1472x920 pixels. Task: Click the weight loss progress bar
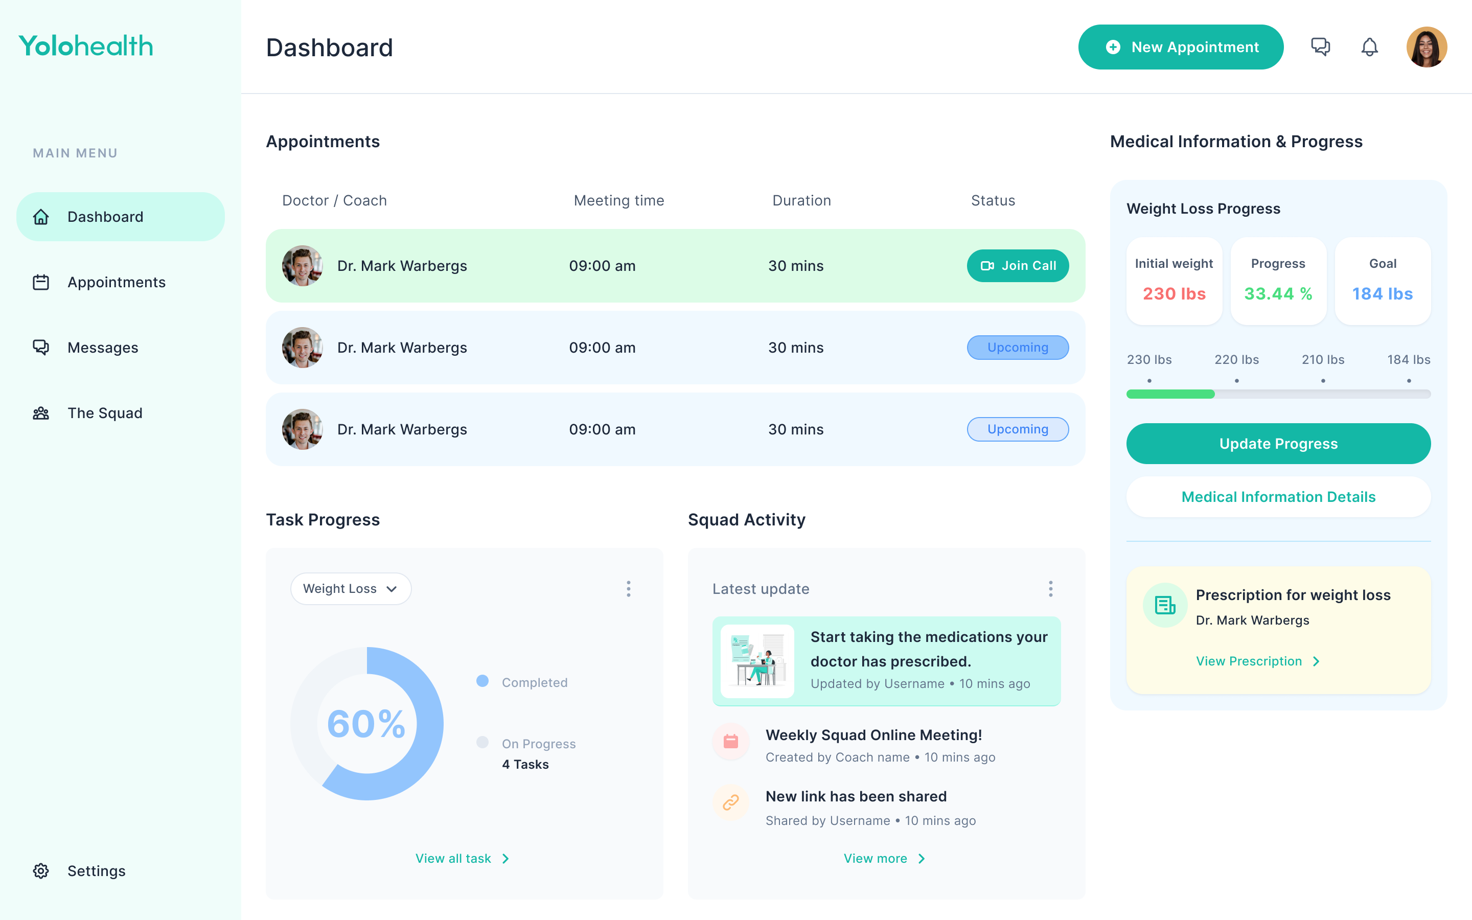[1278, 394]
